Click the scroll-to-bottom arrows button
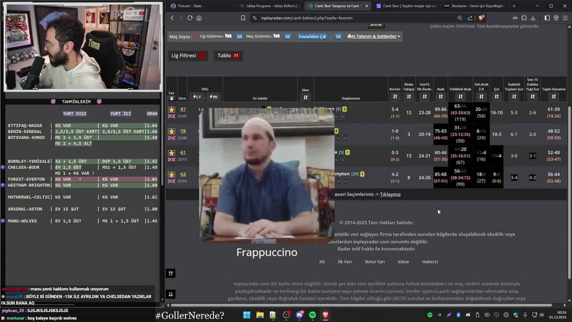 click(171, 294)
